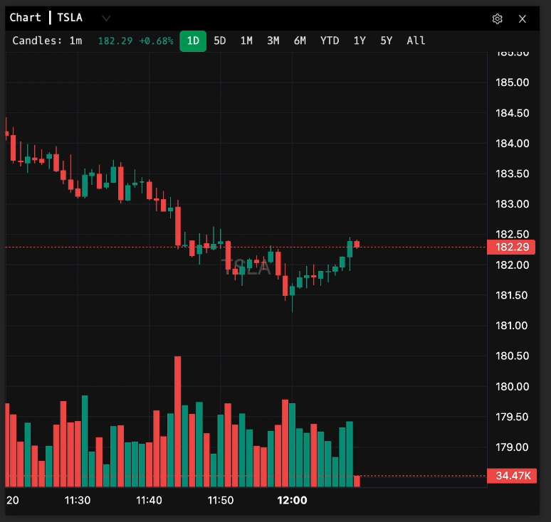The width and height of the screenshot is (551, 522).
Task: Select the 3M range button
Action: click(273, 41)
